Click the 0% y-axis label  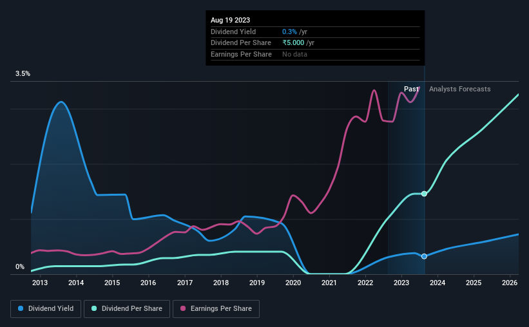(20, 266)
